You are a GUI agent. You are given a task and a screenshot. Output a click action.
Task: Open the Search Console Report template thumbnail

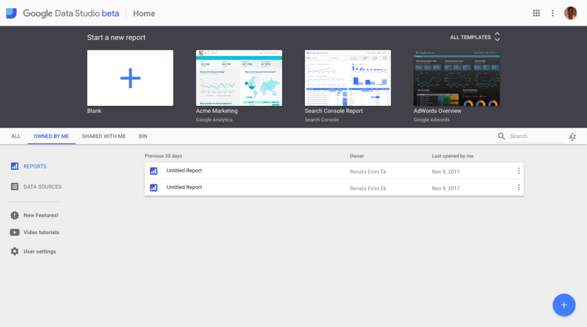(x=348, y=78)
